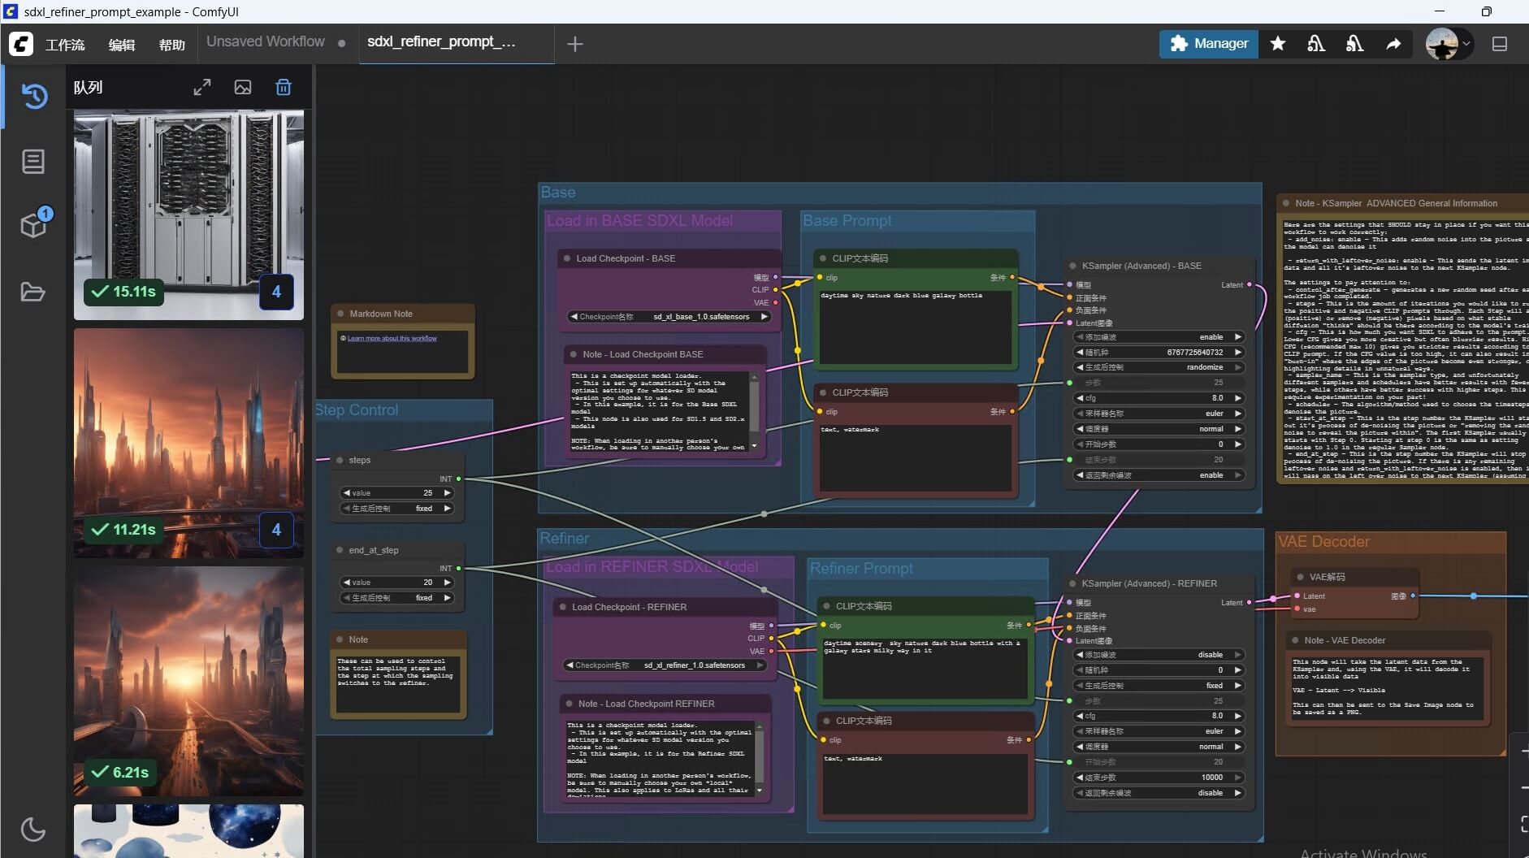Click the share arrow icon
This screenshot has width=1529, height=858.
click(1393, 44)
